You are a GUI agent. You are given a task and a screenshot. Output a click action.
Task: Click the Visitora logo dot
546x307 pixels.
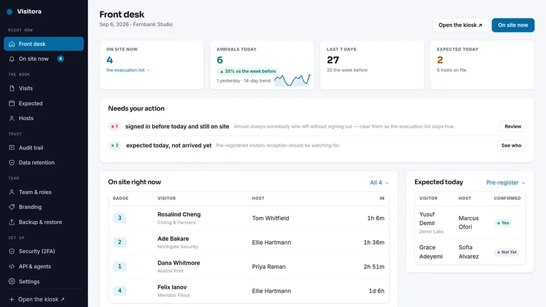pyautogui.click(x=10, y=12)
